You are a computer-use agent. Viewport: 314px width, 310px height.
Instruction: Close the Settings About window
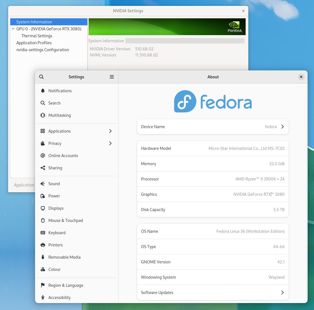tap(301, 77)
